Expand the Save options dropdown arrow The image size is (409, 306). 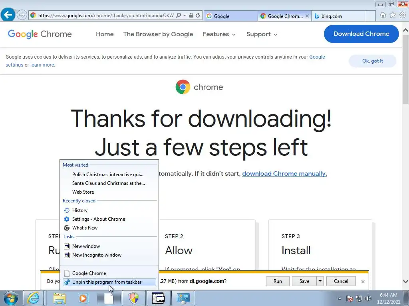point(320,281)
